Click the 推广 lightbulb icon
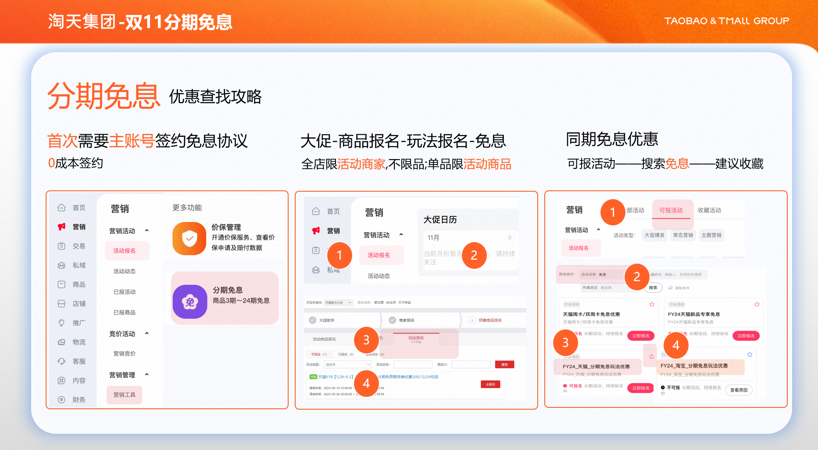Viewport: 818px width, 450px height. [x=61, y=323]
